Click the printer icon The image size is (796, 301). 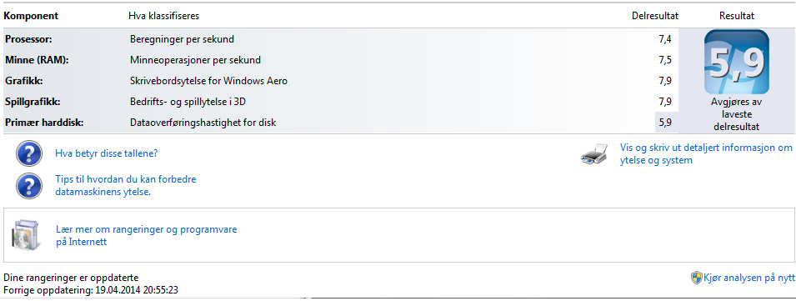click(594, 153)
